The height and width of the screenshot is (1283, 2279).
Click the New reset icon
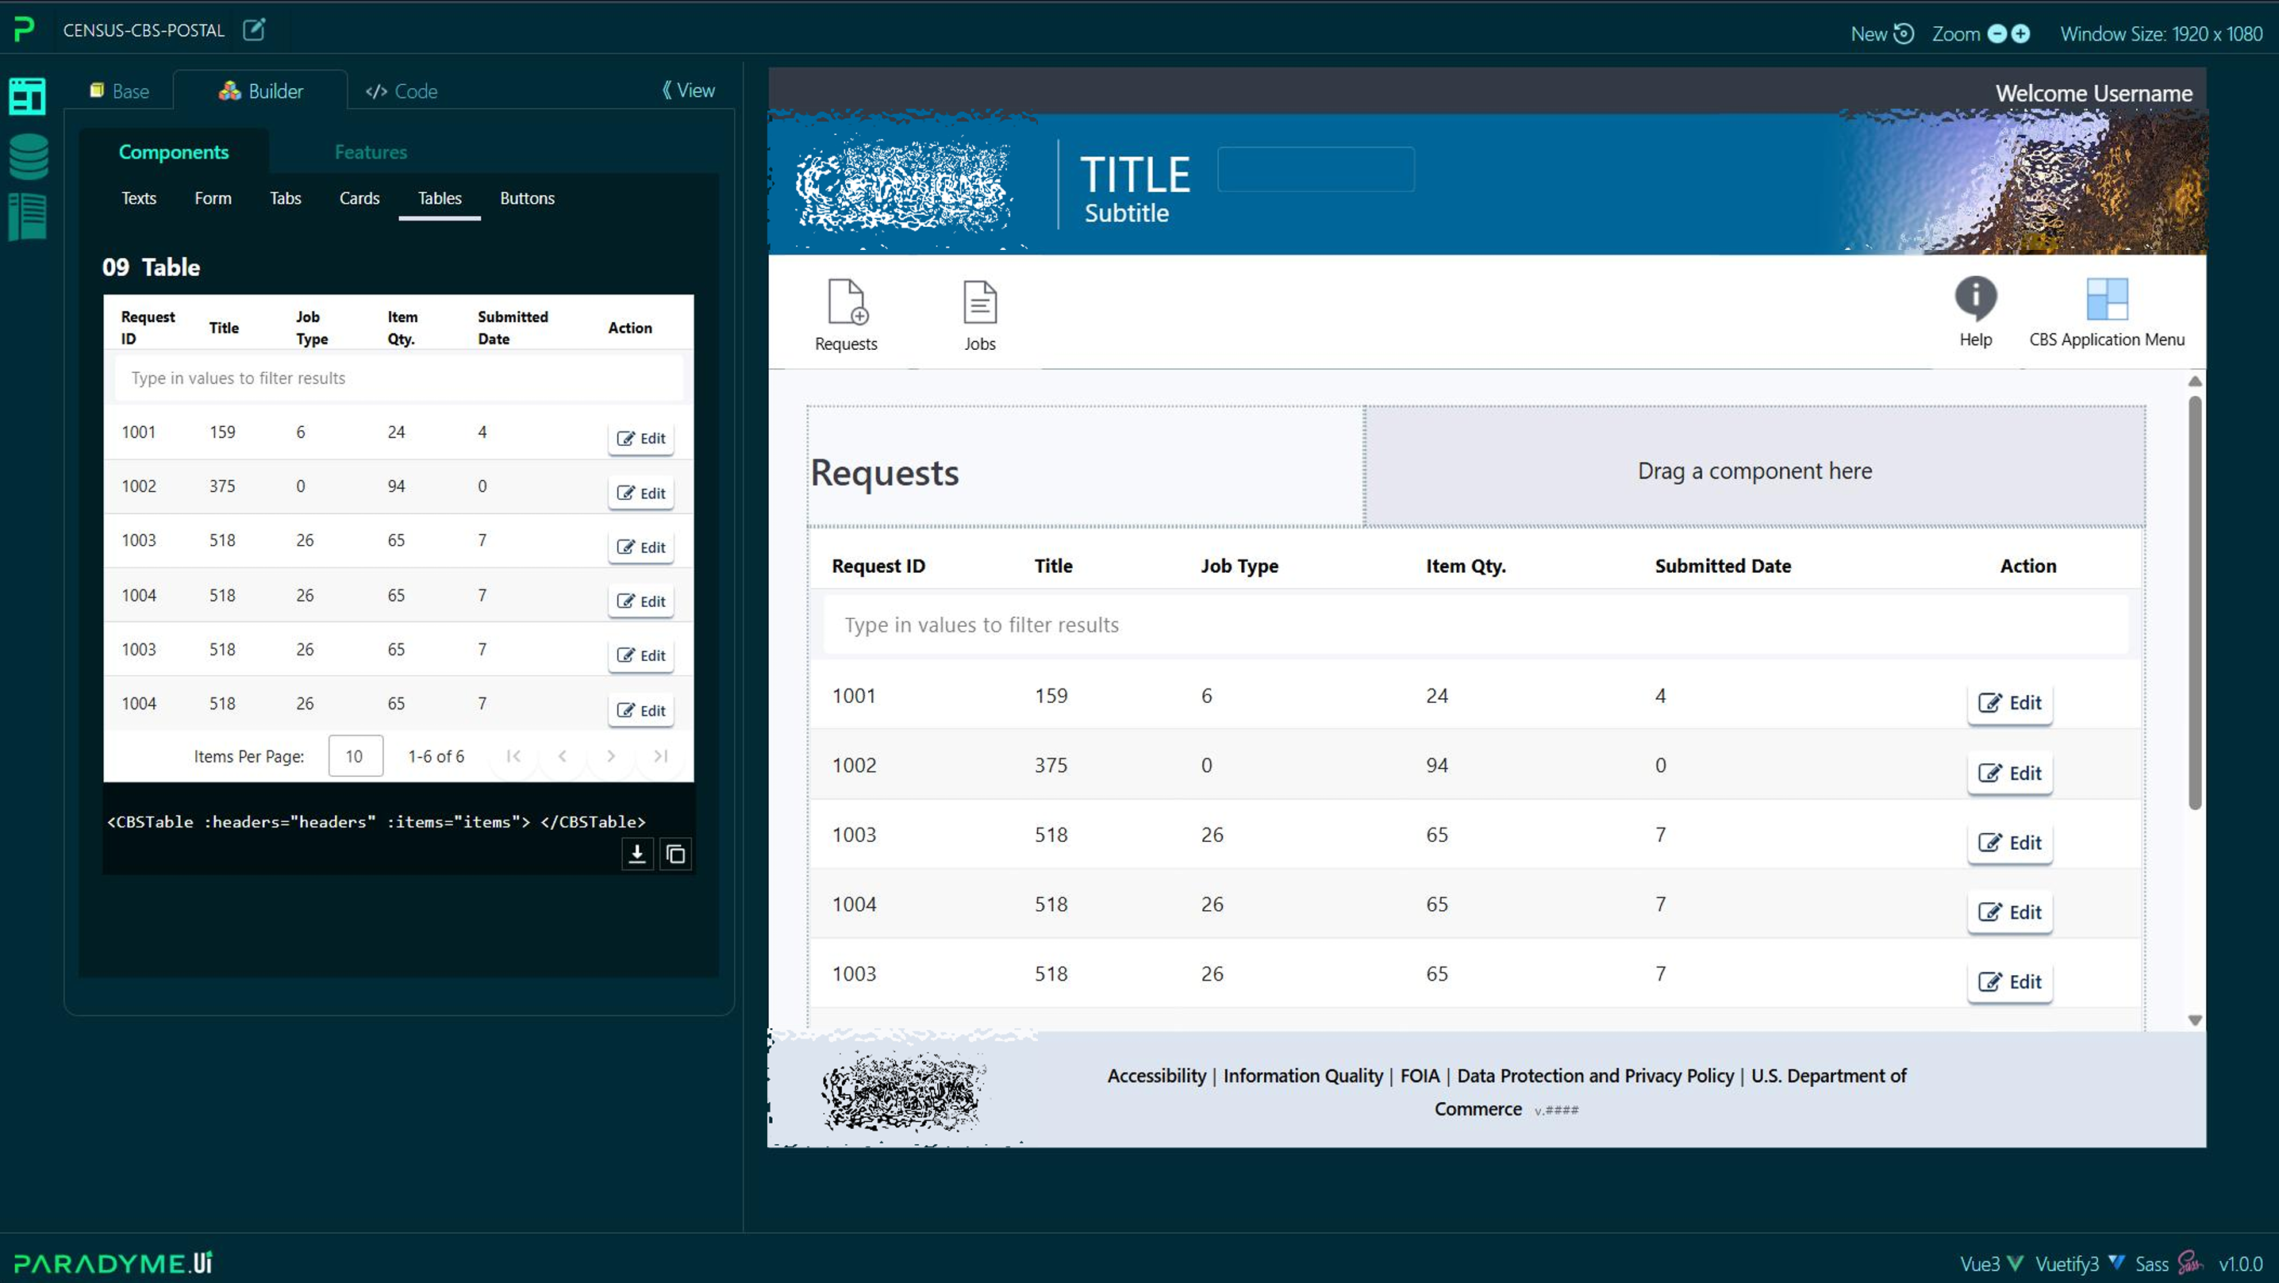click(x=1903, y=33)
